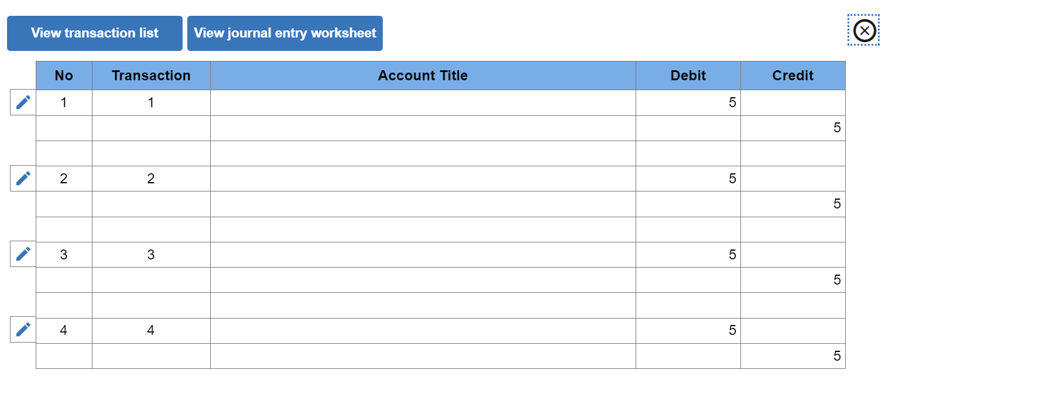Open the View transaction list
This screenshot has height=414, width=1043.
tap(94, 33)
